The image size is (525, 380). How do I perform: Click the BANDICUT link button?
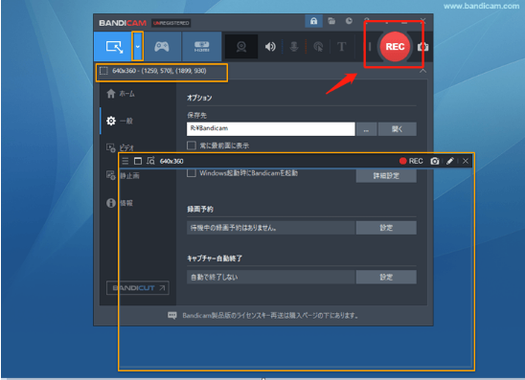click(x=138, y=288)
